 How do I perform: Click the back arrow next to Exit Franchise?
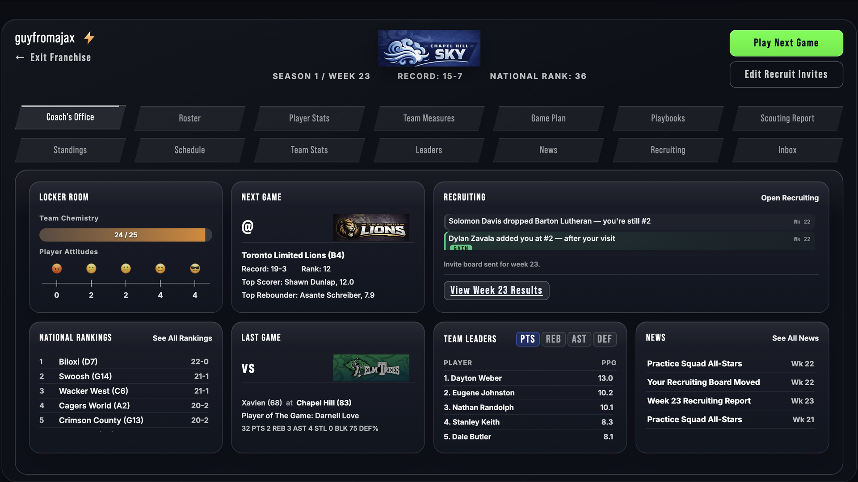(x=20, y=58)
